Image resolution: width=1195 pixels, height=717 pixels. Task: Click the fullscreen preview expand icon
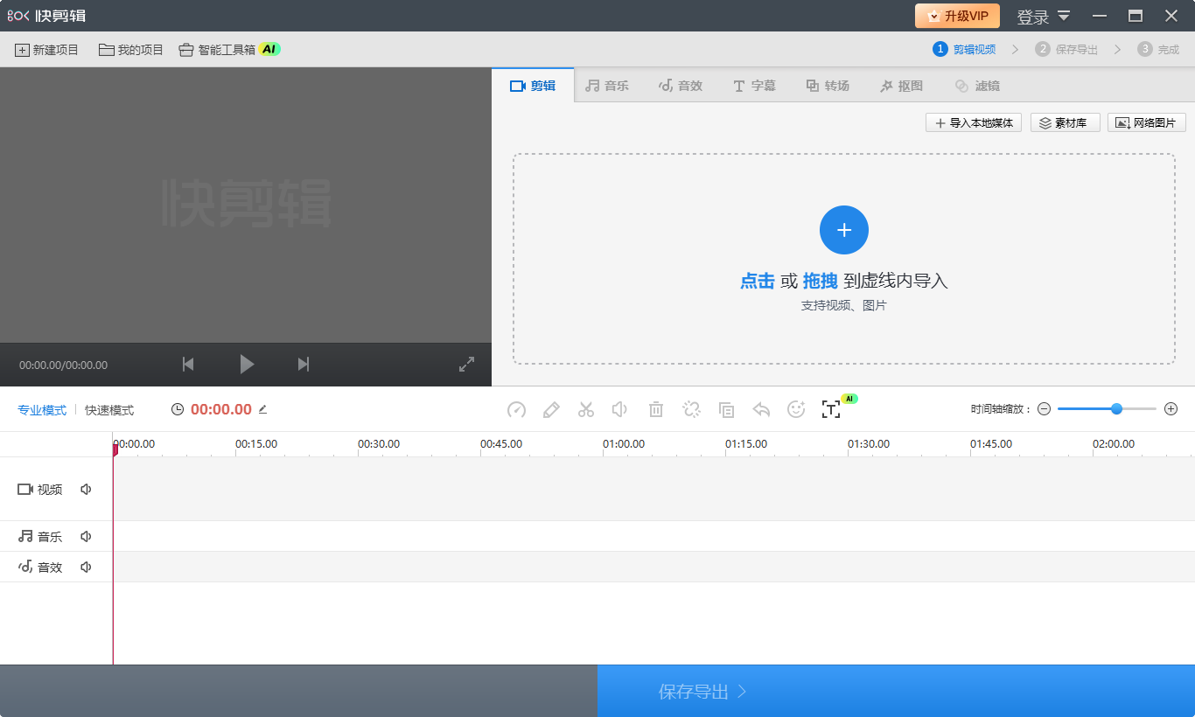pos(466,364)
